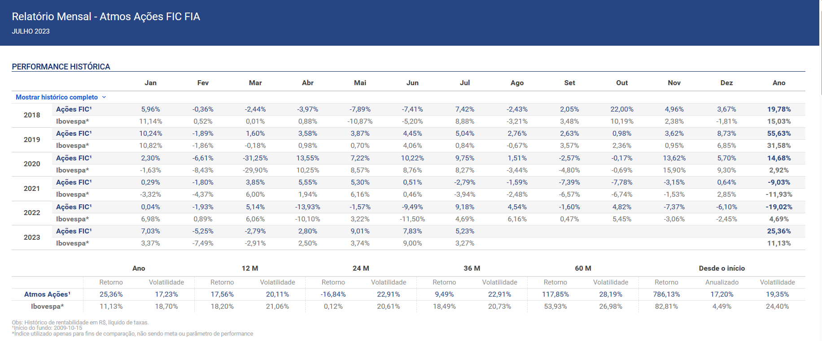Click the "36 M" period header
This screenshot has width=822, height=341.
(x=472, y=268)
